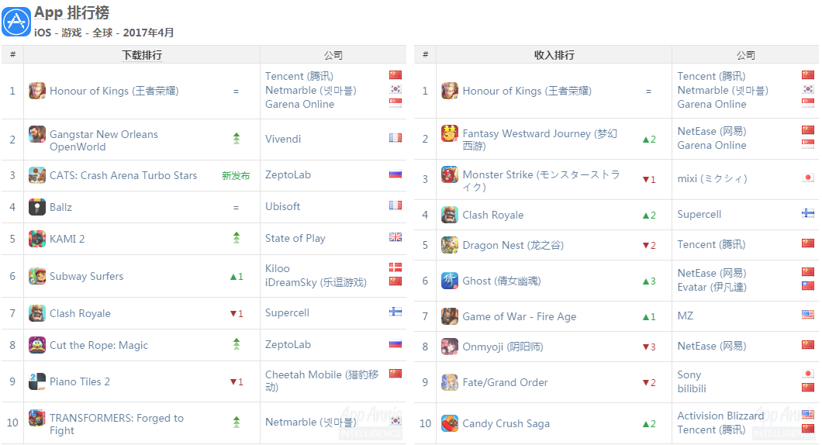Click the KAMI 2 app icon
Viewport: 822px width, 445px height.
coord(36,239)
